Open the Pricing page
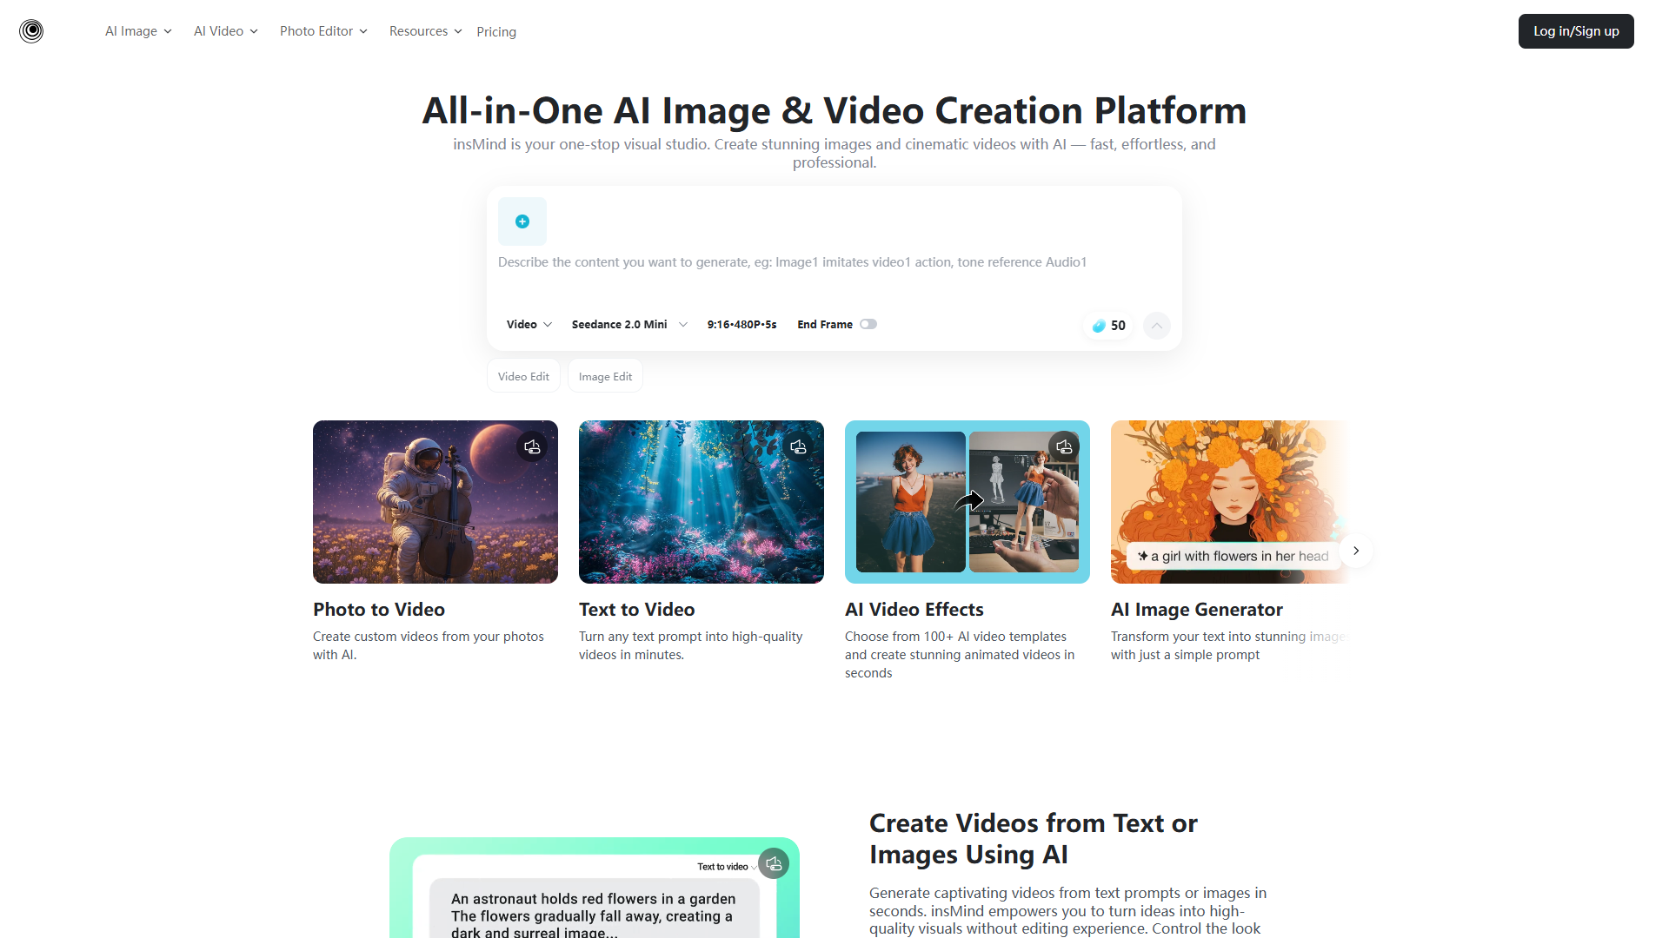 (496, 32)
